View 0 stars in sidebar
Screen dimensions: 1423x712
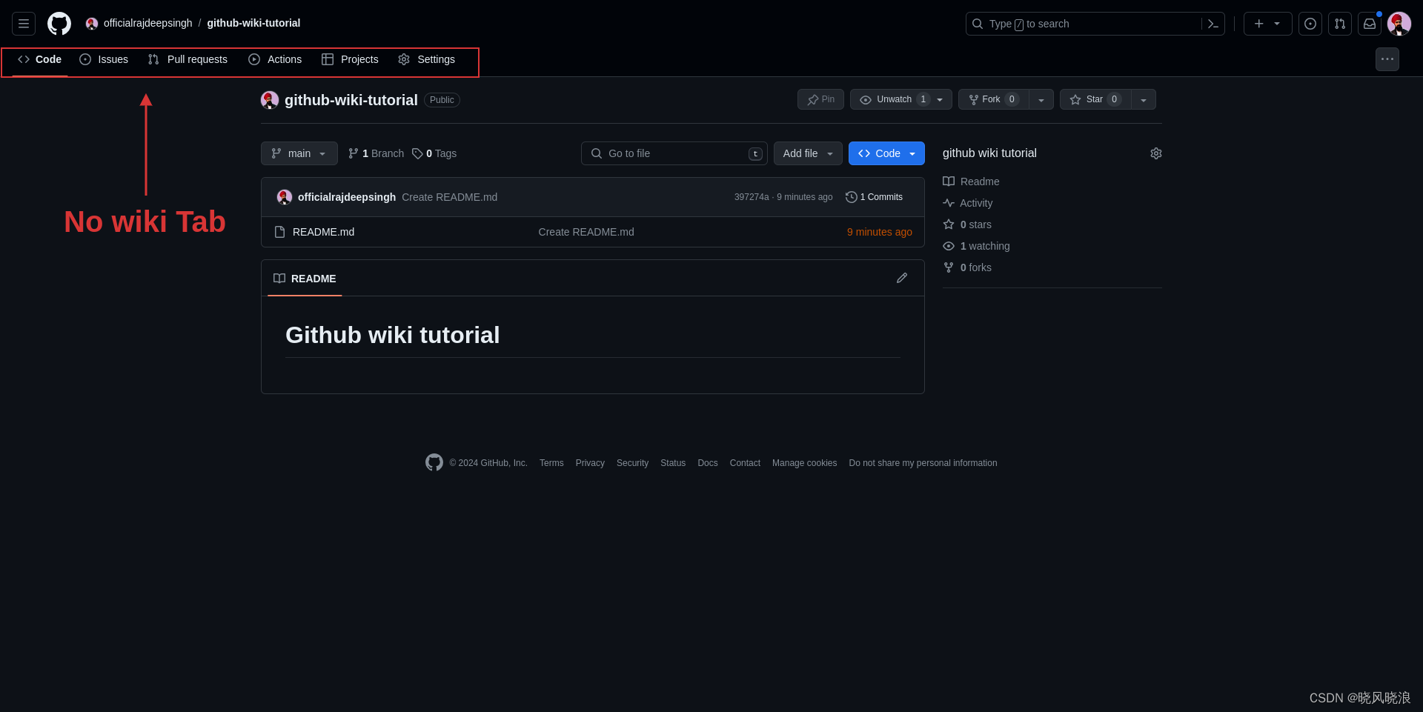[x=967, y=224]
